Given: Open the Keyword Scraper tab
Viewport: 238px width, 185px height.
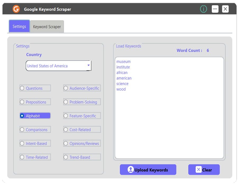Looking at the screenshot, I should (x=47, y=26).
